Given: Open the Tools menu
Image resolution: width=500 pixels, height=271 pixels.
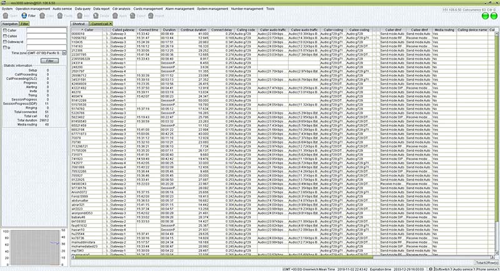Looking at the screenshot, I should point(270,9).
